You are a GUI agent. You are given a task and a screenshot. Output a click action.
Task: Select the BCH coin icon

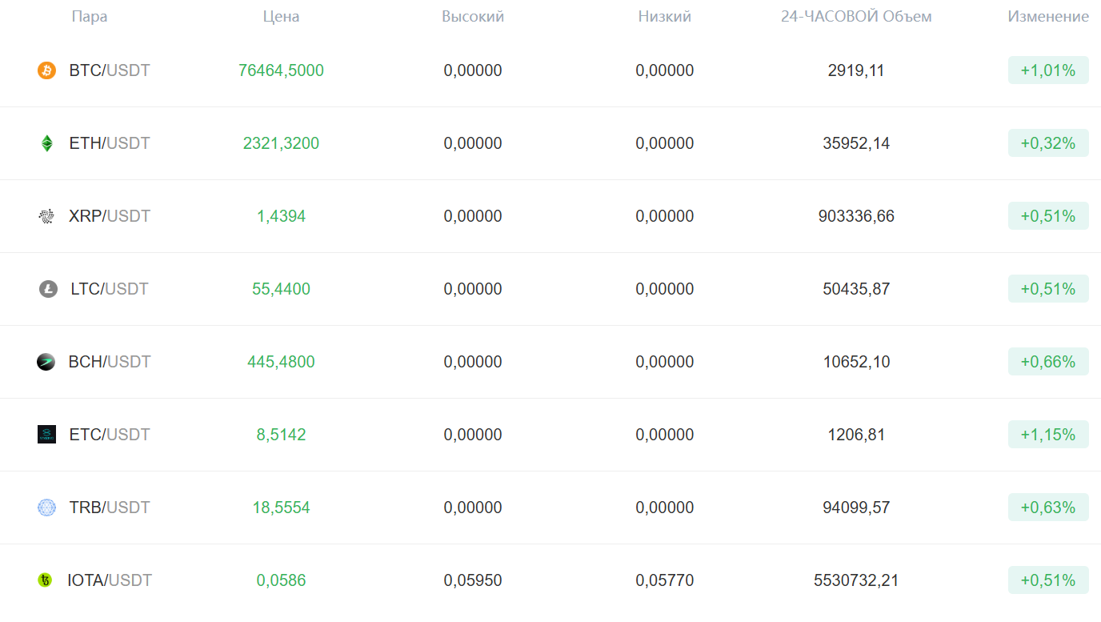[x=46, y=362]
